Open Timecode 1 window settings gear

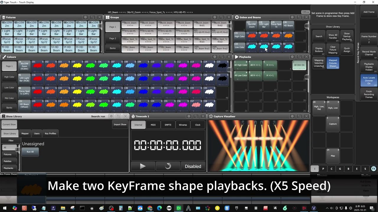tap(189, 116)
